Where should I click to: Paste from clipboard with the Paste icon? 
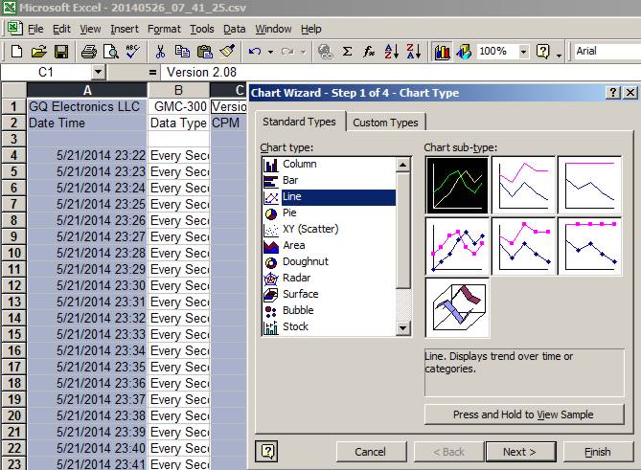click(205, 52)
